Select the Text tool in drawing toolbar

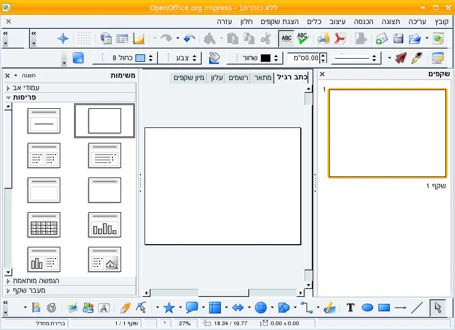click(350, 308)
